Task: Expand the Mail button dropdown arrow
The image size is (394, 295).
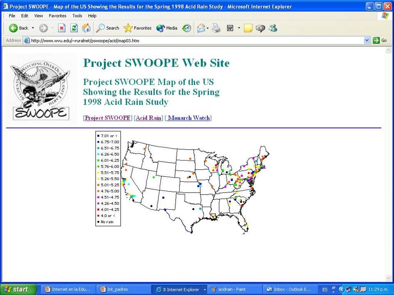Action: (x=208, y=28)
